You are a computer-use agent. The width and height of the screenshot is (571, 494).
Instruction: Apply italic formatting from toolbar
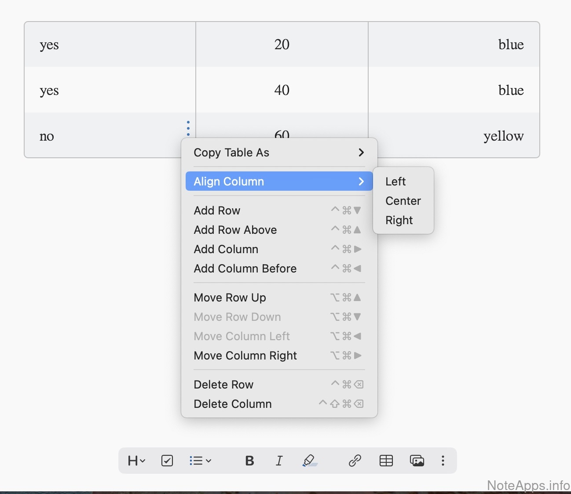coord(279,461)
